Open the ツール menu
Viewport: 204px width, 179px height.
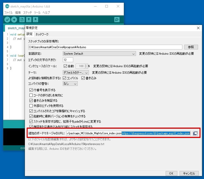(x=37, y=13)
